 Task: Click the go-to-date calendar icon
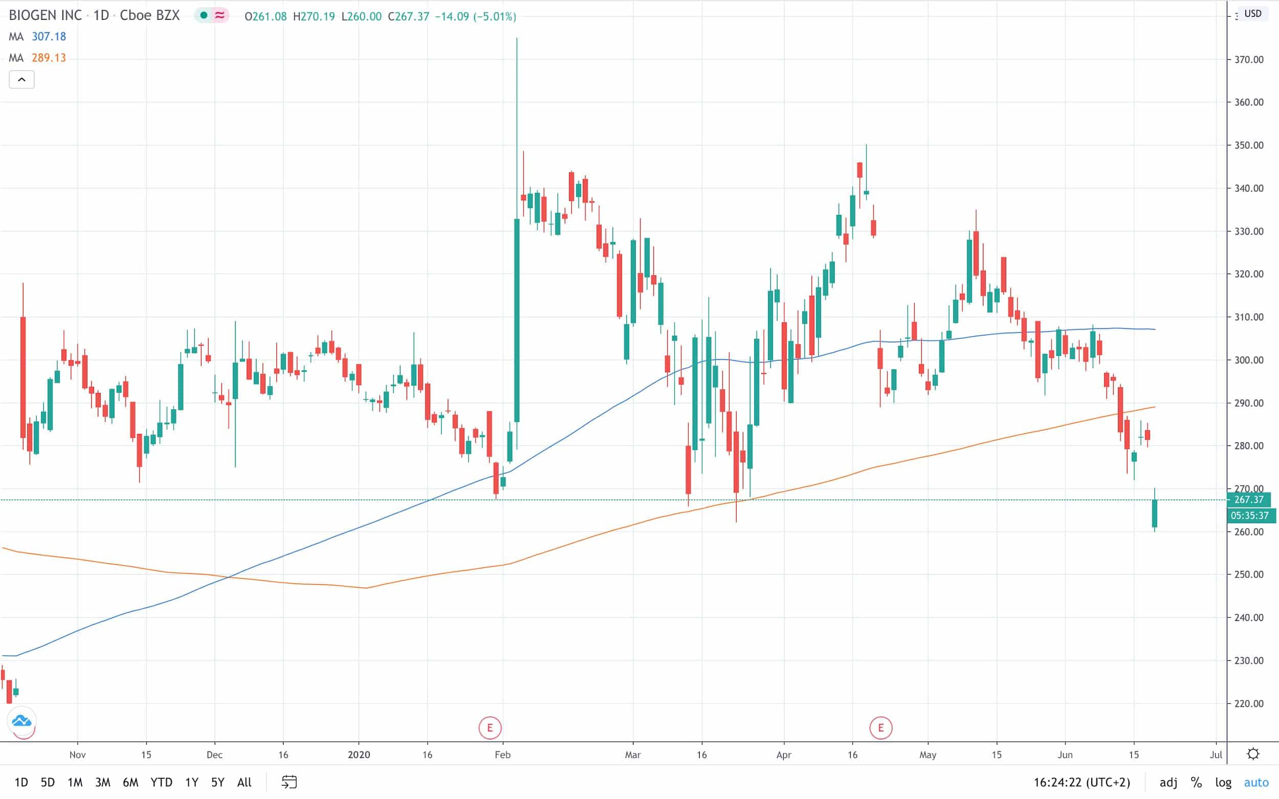click(x=289, y=782)
